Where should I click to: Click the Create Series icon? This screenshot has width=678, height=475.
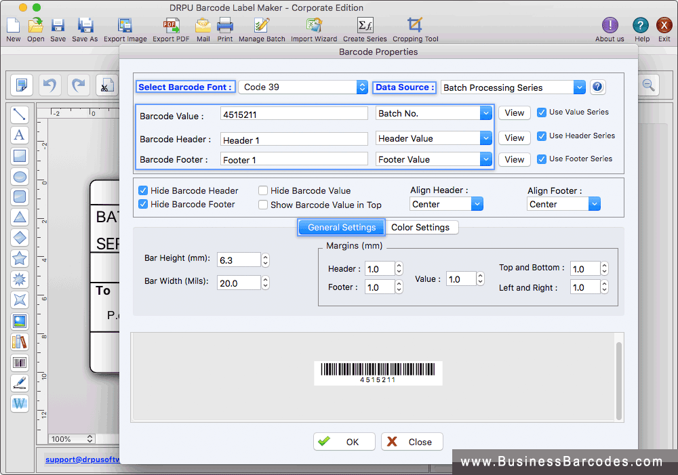pyautogui.click(x=365, y=26)
